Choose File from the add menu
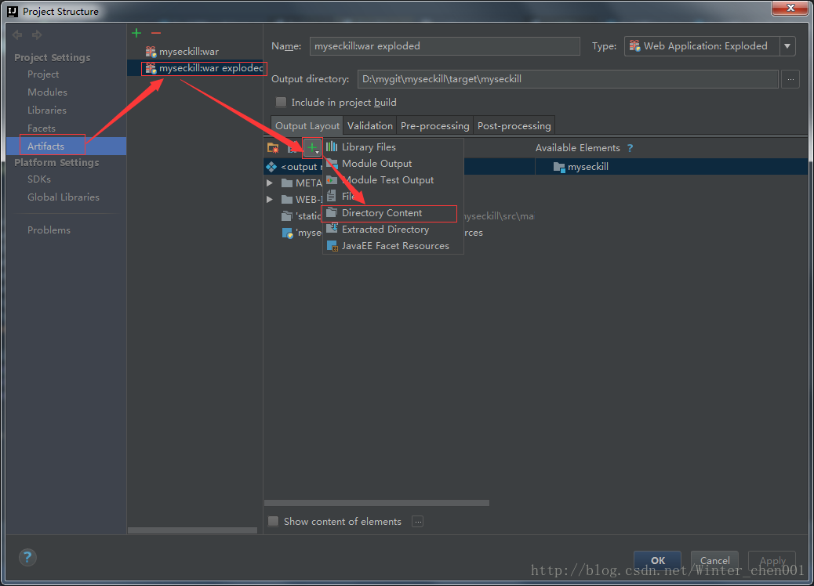Screen dimensions: 814x586 coord(393,196)
